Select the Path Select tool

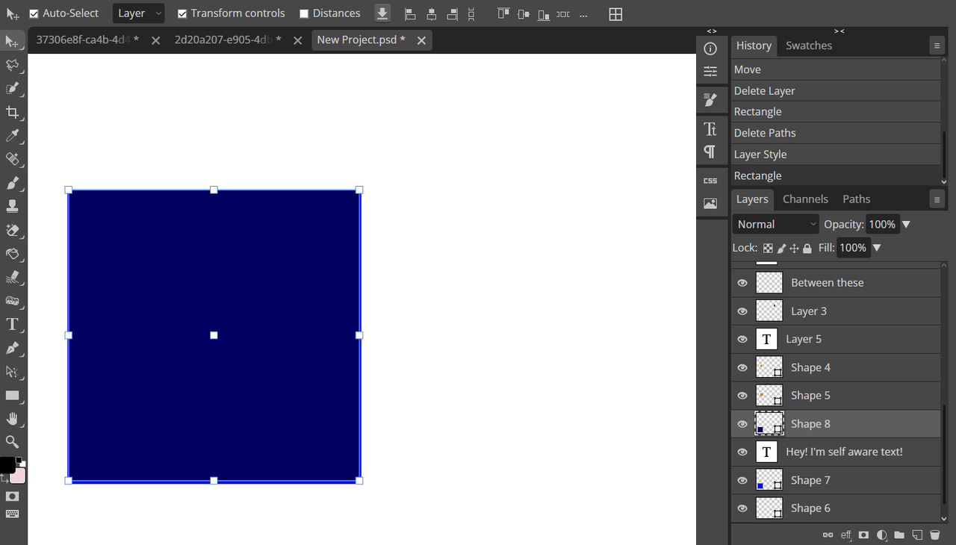(12, 371)
